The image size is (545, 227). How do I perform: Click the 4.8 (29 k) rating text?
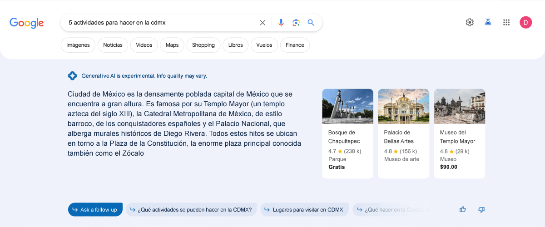(455, 151)
